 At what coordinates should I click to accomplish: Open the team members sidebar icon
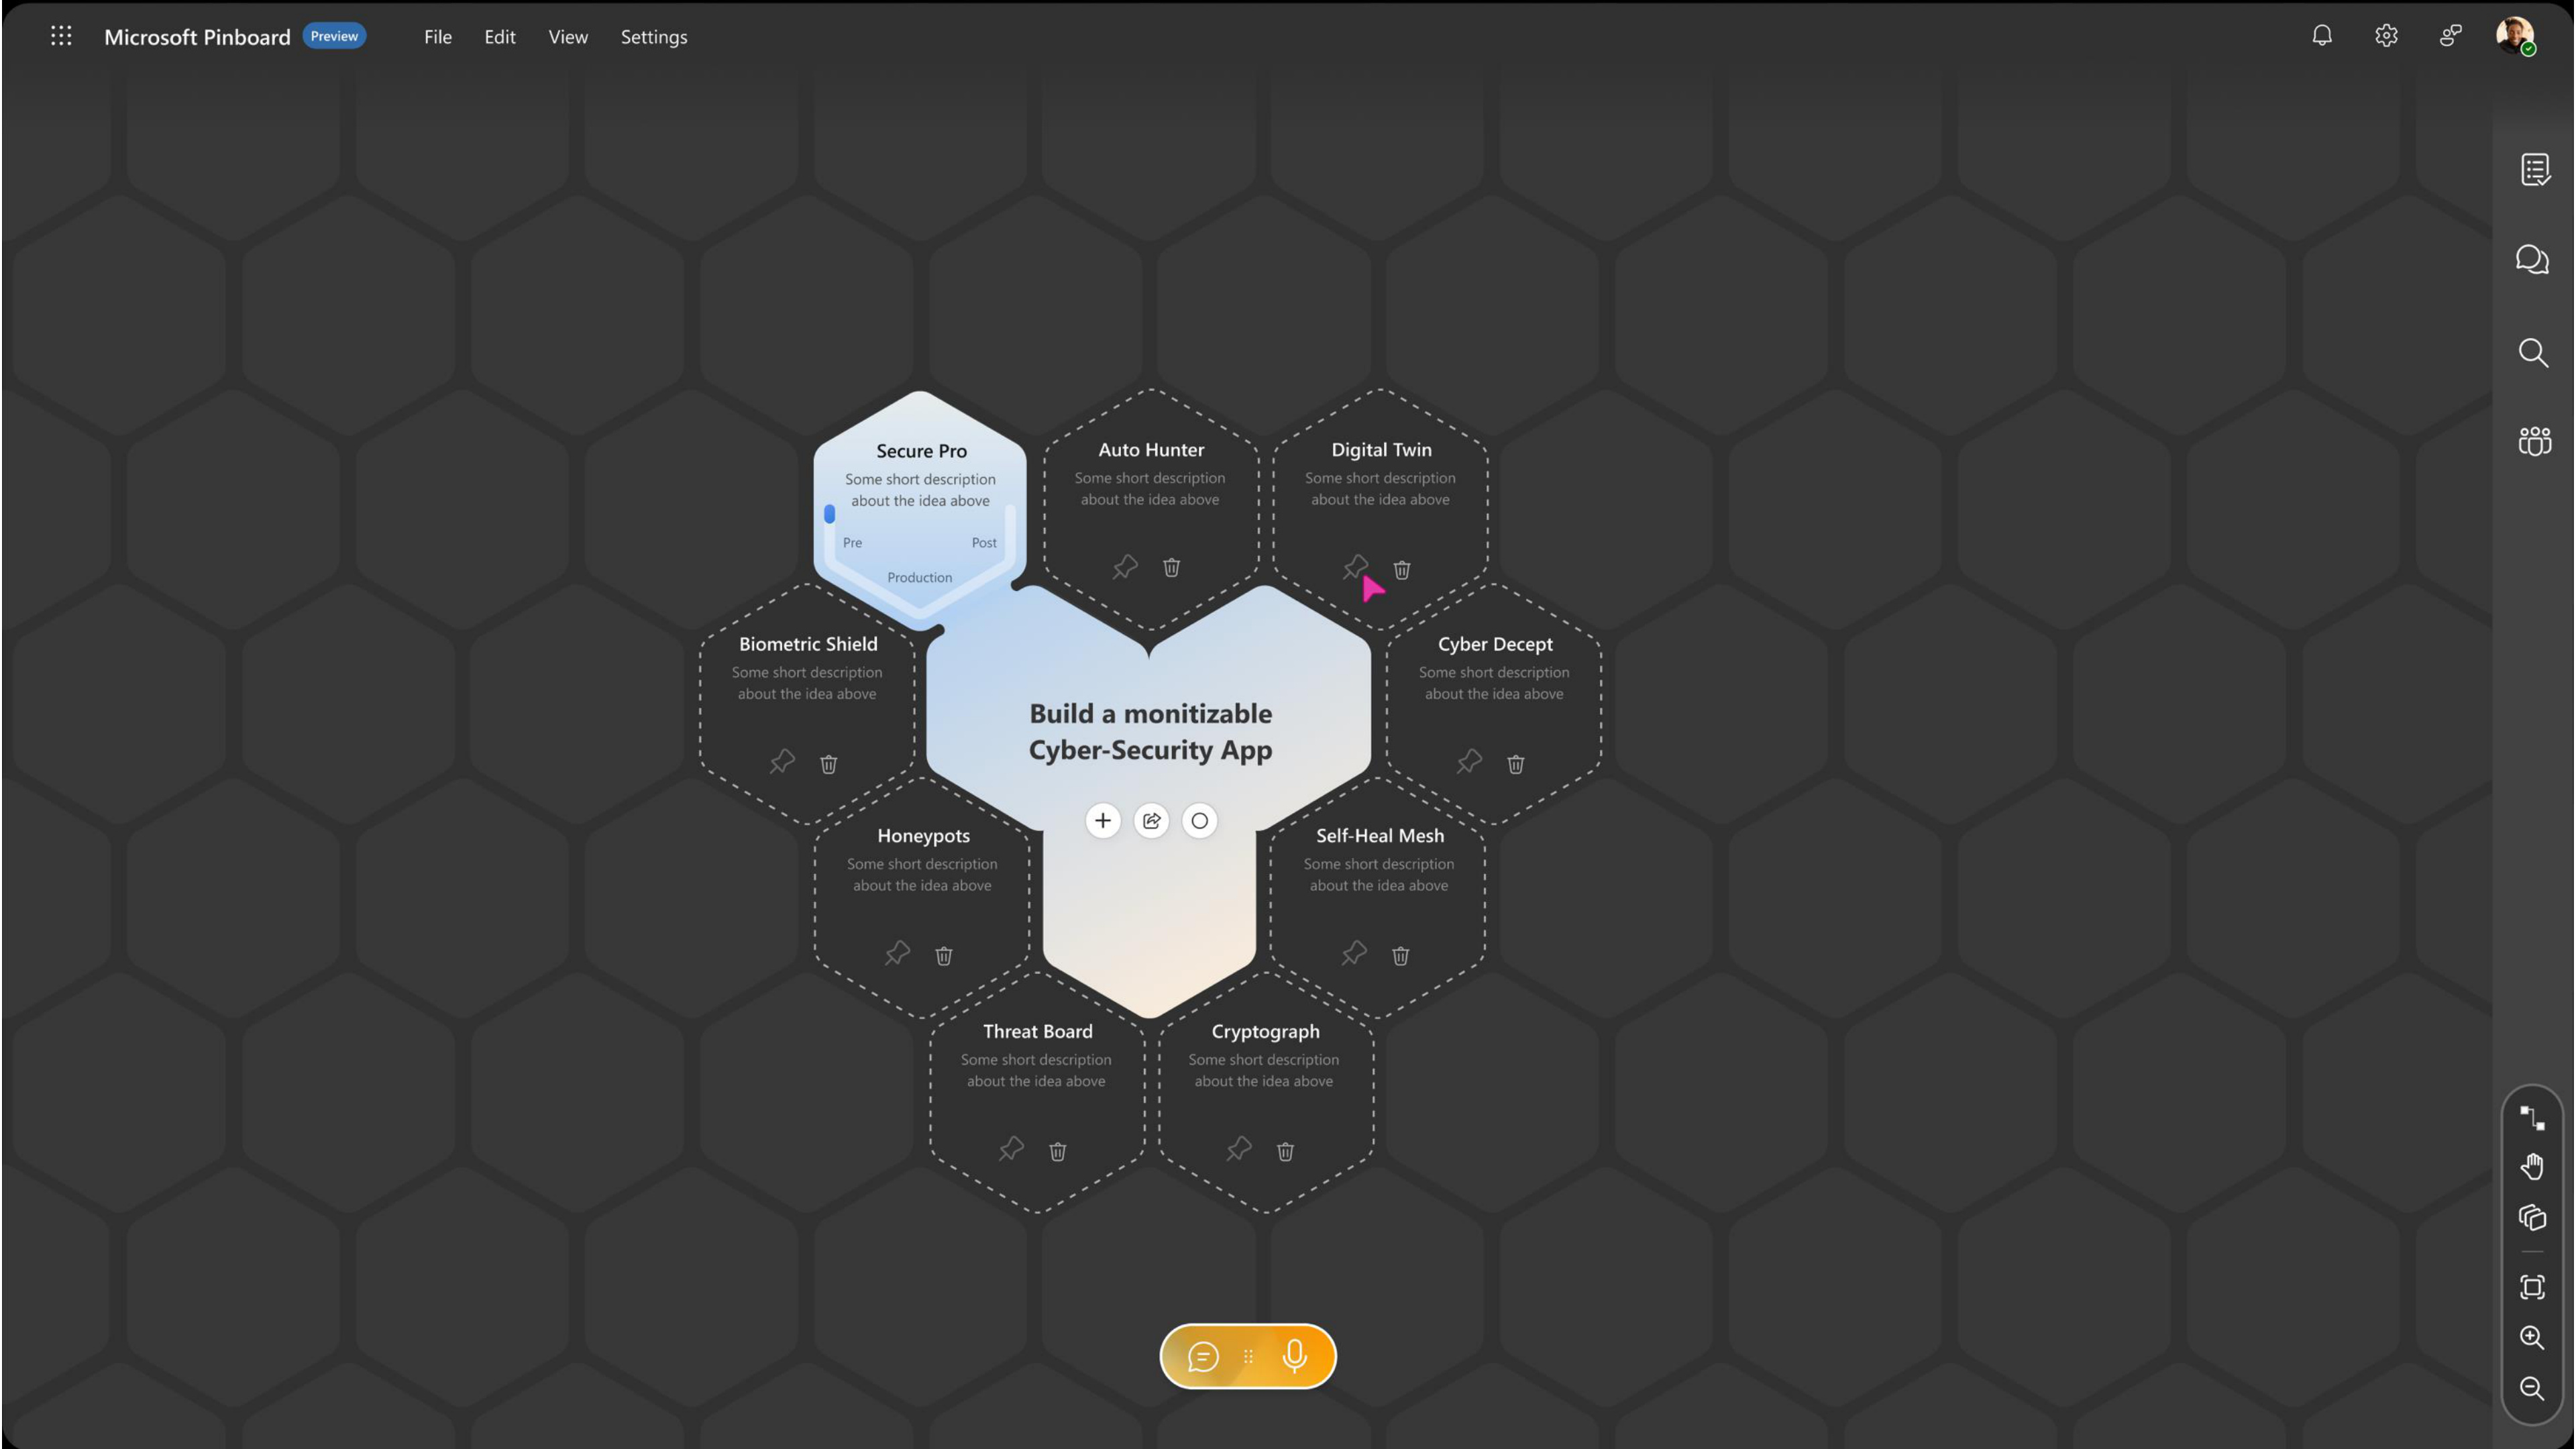(x=2534, y=441)
